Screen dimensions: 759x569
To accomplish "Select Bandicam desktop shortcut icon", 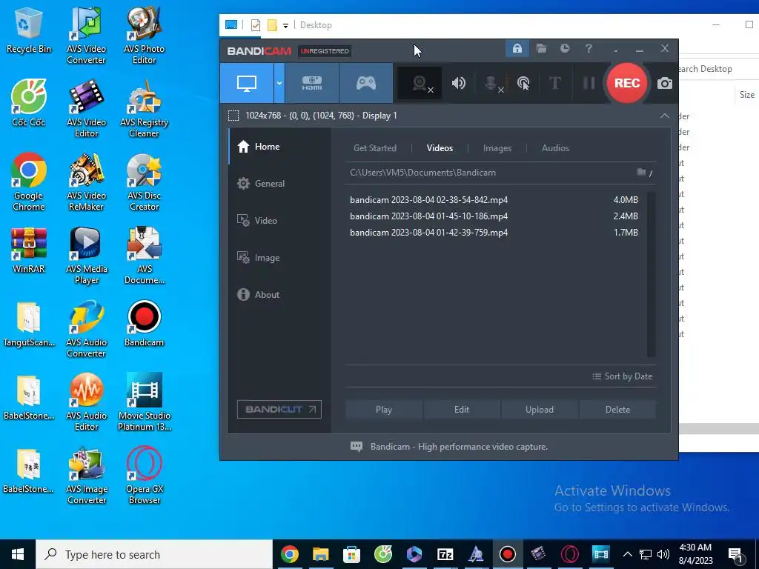I will pos(145,323).
